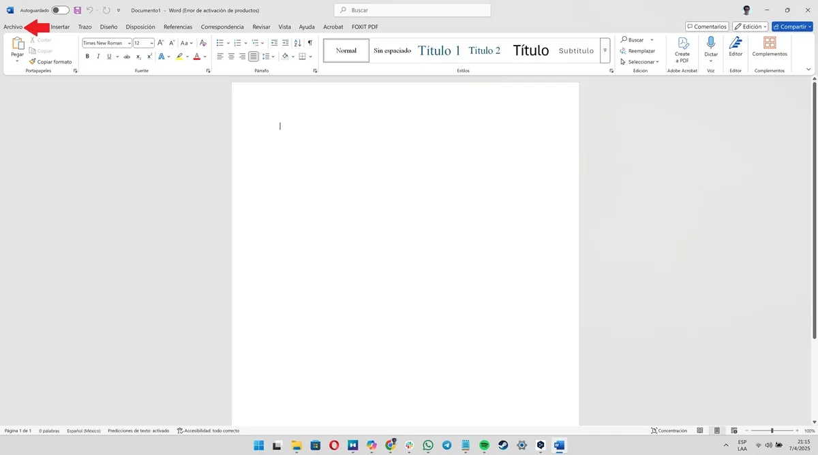This screenshot has width=818, height=455.
Task: Open borders dropdown
Action: [309, 57]
